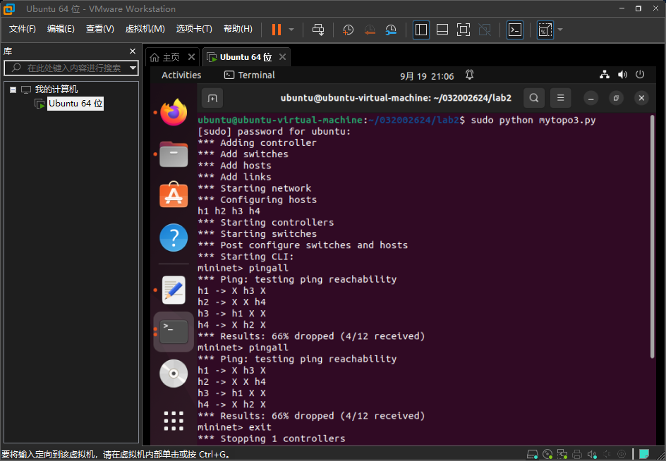Image resolution: width=666 pixels, height=461 pixels.
Task: Close the terminal window
Action: point(641,98)
